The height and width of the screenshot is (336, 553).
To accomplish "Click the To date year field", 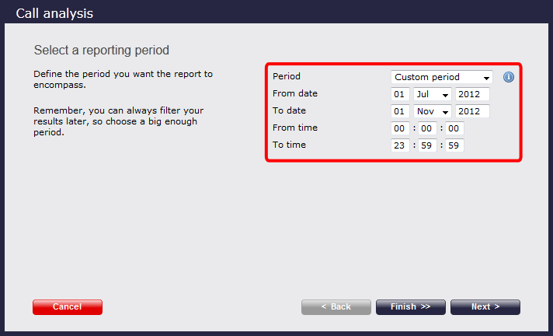I will 472,111.
